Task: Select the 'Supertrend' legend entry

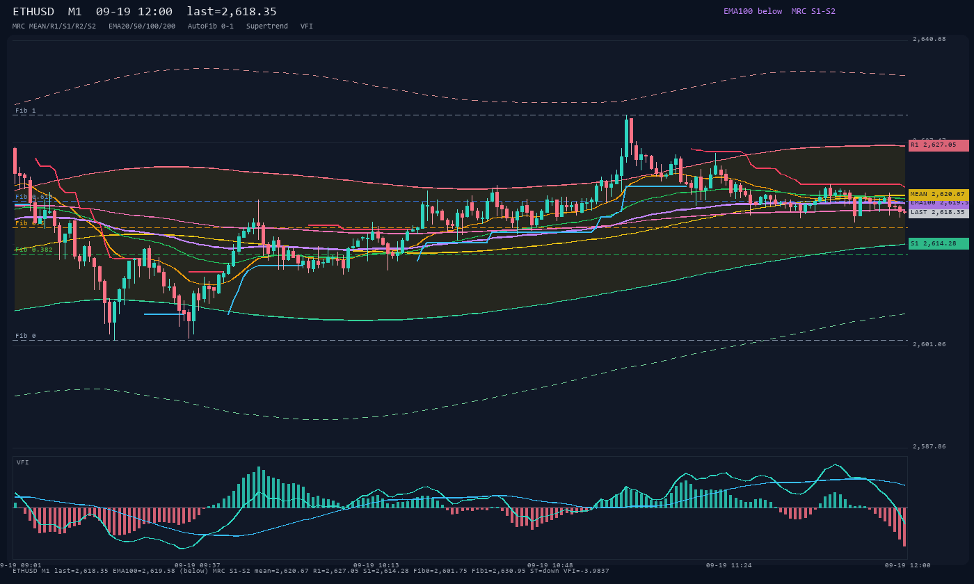Action: click(x=267, y=26)
